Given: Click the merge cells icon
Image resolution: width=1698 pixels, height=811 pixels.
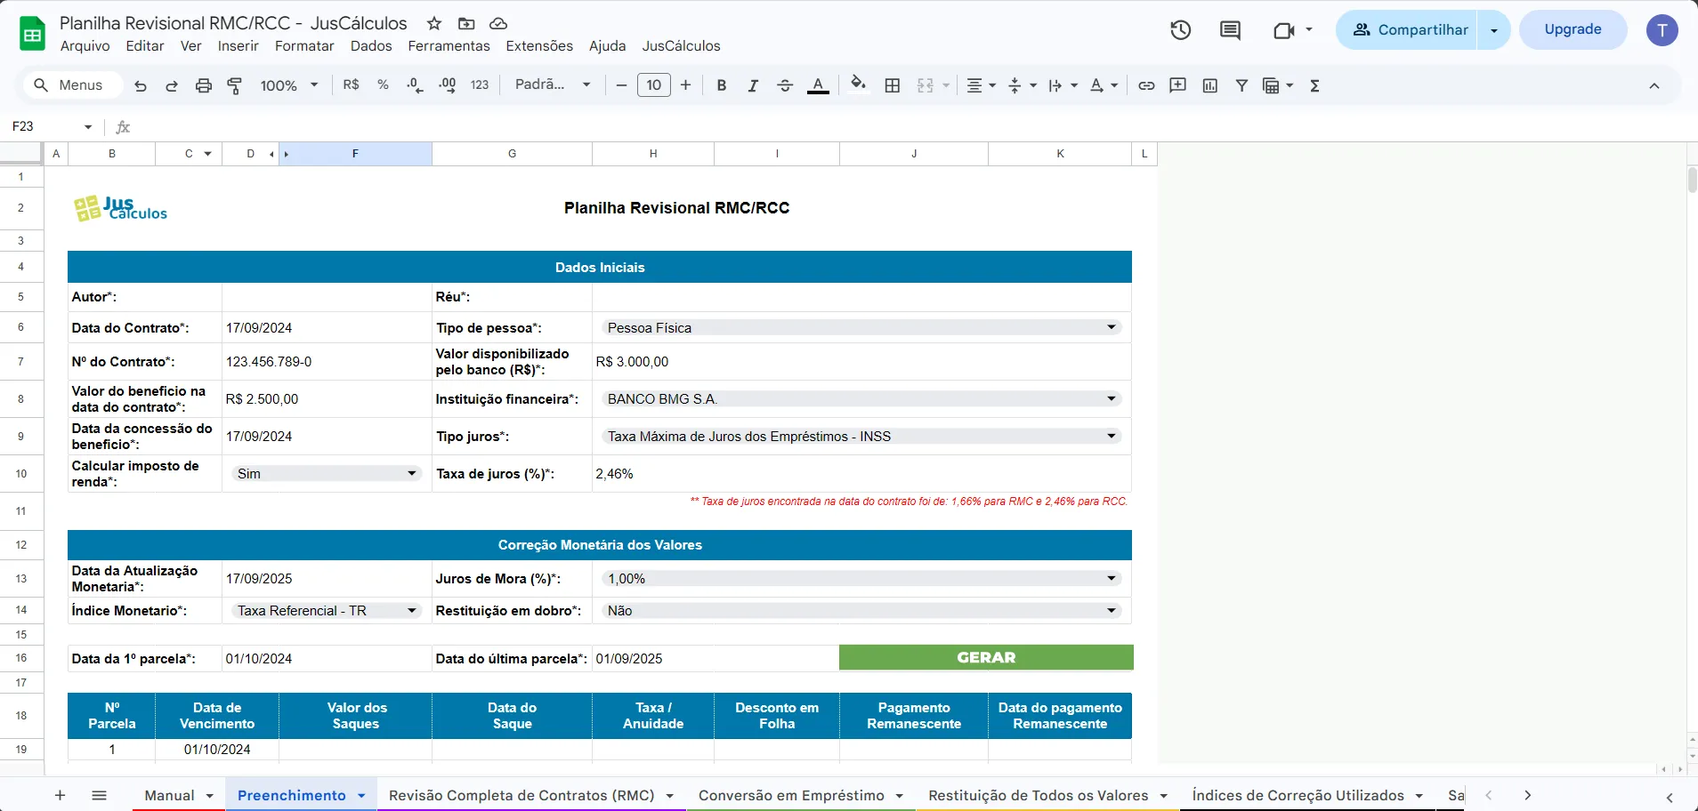Looking at the screenshot, I should (926, 85).
